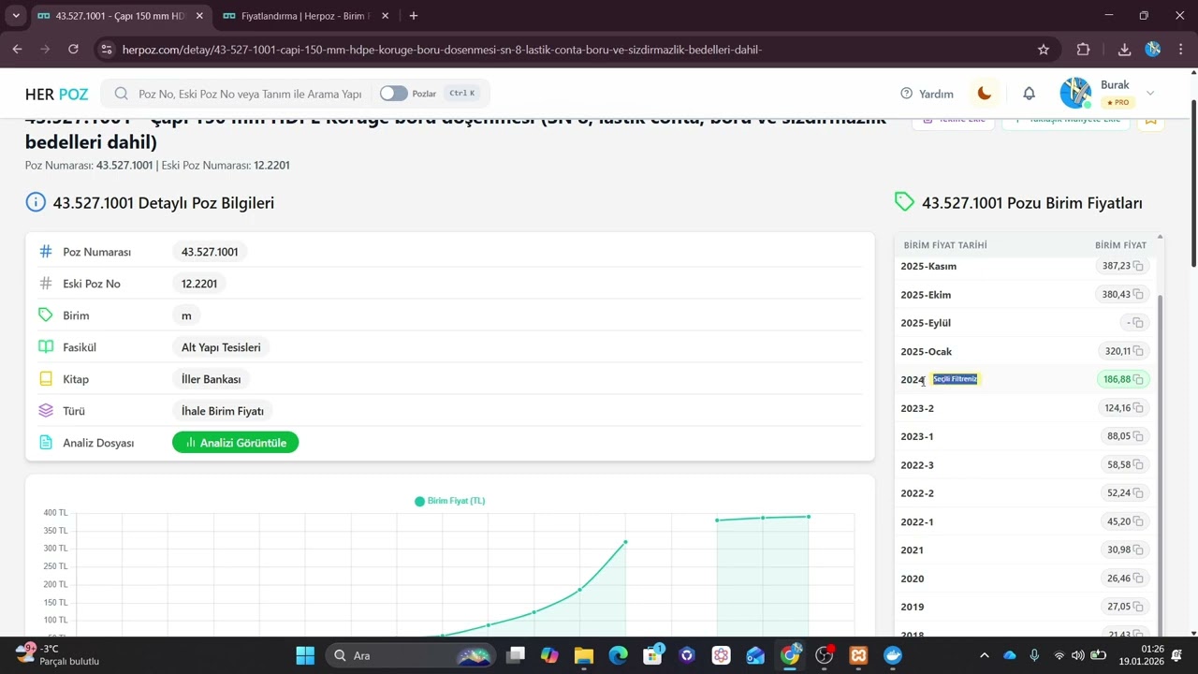Click the search magnifier icon

tap(122, 94)
